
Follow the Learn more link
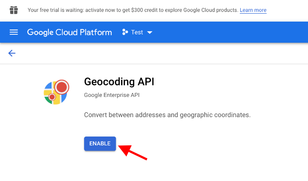253,10
